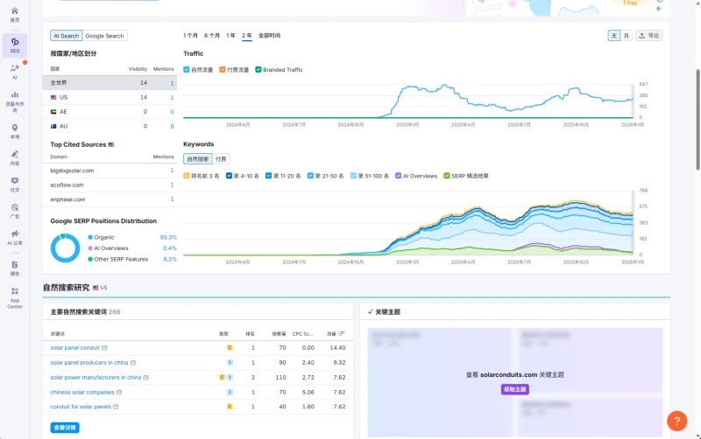The width and height of the screenshot is (701, 439).
Task: Select the 1年 time range
Action: 230,36
